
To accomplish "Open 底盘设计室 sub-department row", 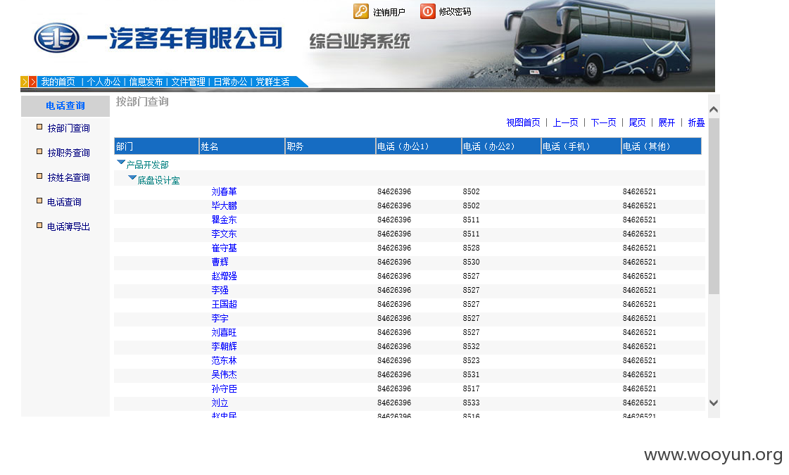I will [158, 181].
